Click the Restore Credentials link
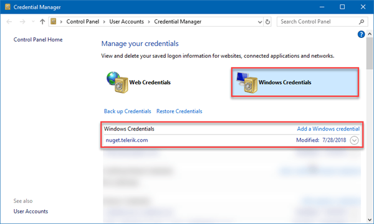Viewport: 374px width, 224px height. (x=179, y=111)
